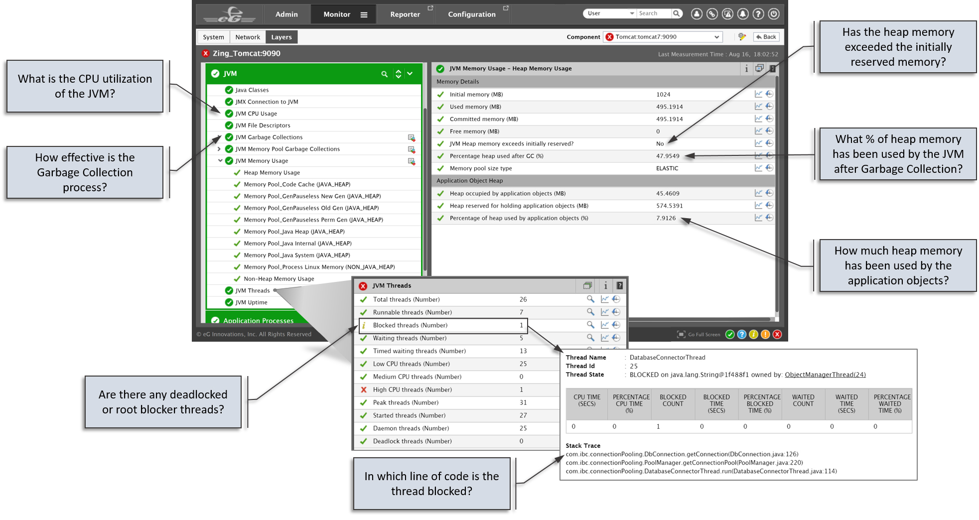The width and height of the screenshot is (979, 520).
Task: Click the up/down sort arrows in JVM header
Action: pos(398,74)
